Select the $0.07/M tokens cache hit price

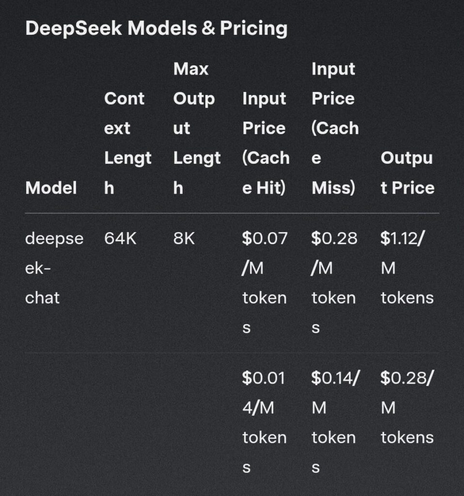coord(265,283)
